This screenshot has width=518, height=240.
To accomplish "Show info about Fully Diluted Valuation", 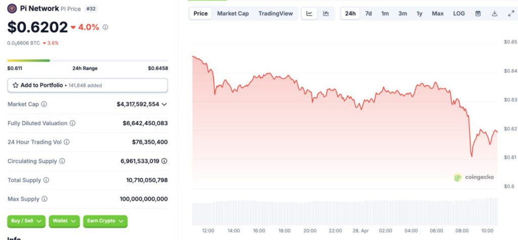I will coord(72,123).
